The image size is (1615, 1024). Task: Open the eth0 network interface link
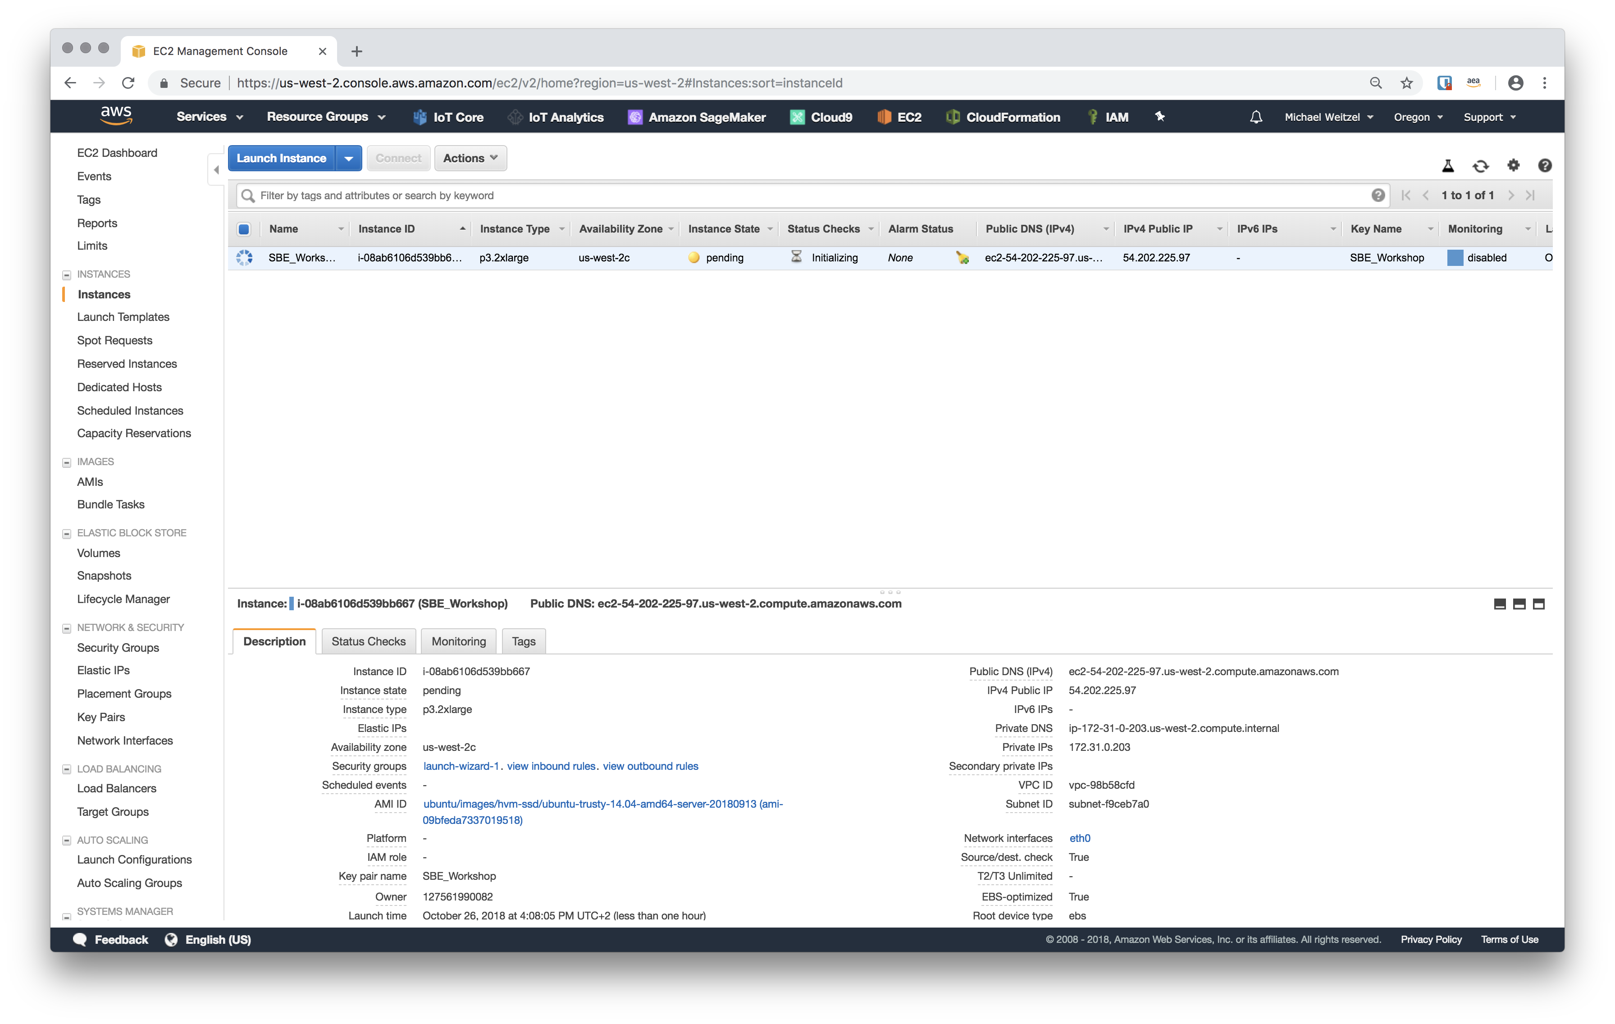tap(1080, 838)
